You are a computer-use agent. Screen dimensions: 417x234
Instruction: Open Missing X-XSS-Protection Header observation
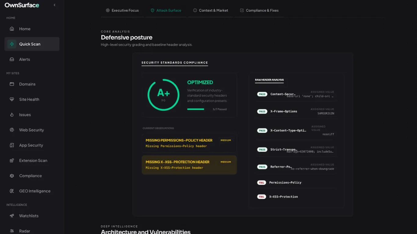[x=189, y=165]
